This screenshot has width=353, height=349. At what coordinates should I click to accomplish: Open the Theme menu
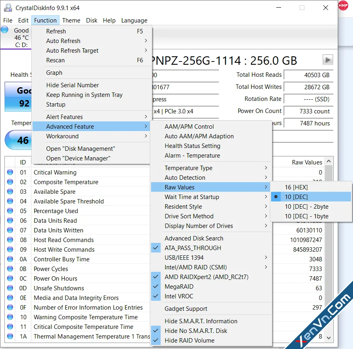tap(71, 21)
